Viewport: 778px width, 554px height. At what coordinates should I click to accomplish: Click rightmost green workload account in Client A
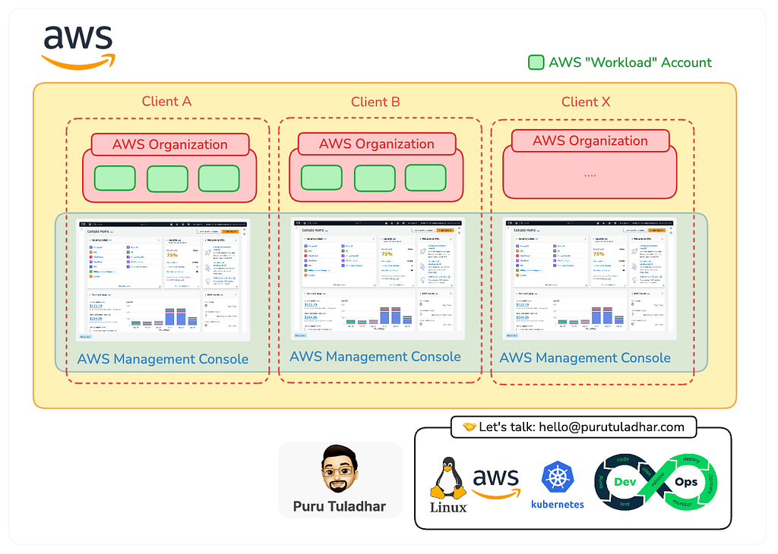(219, 178)
